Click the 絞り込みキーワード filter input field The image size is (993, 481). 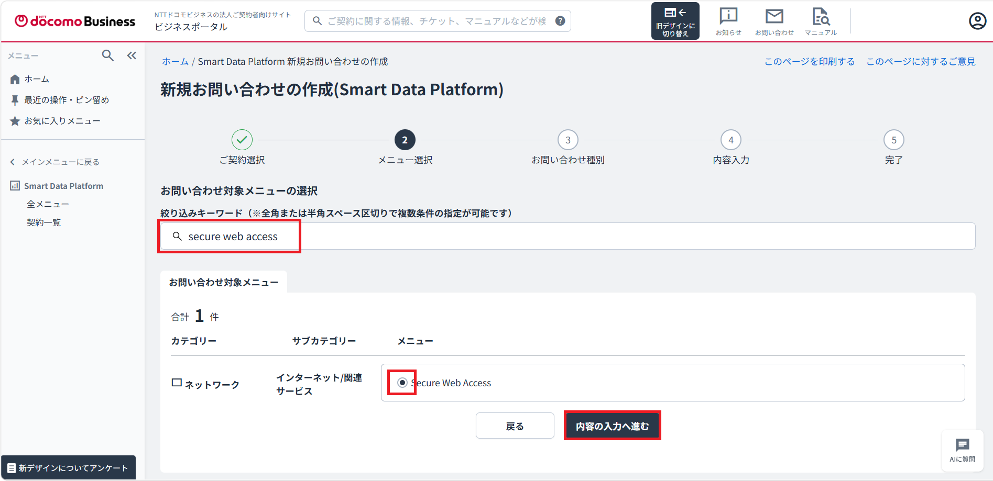coord(568,236)
